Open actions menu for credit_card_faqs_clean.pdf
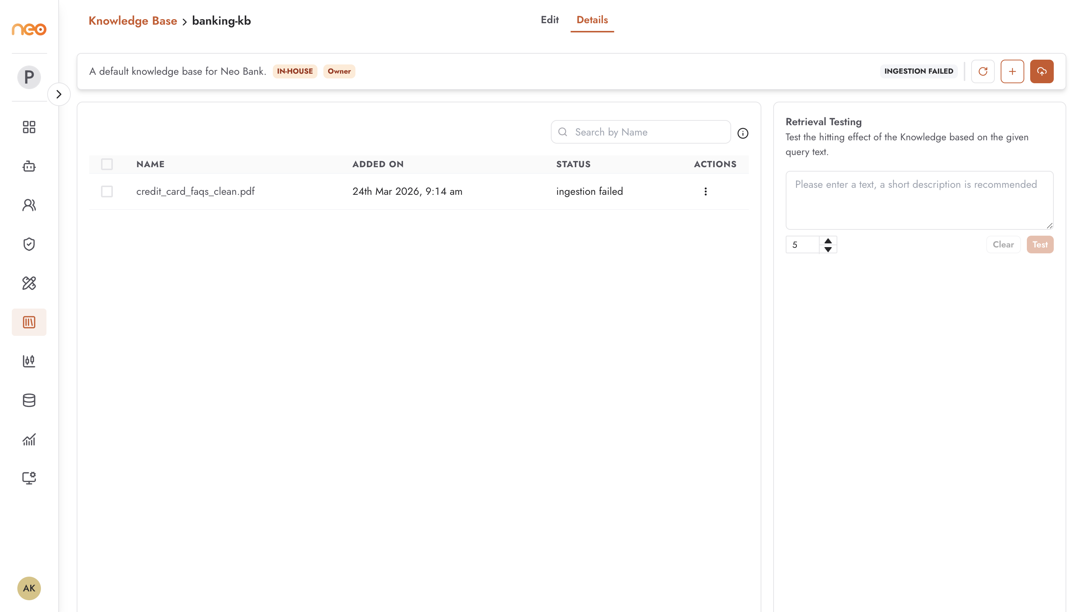This screenshot has height=612, width=1084. tap(705, 192)
